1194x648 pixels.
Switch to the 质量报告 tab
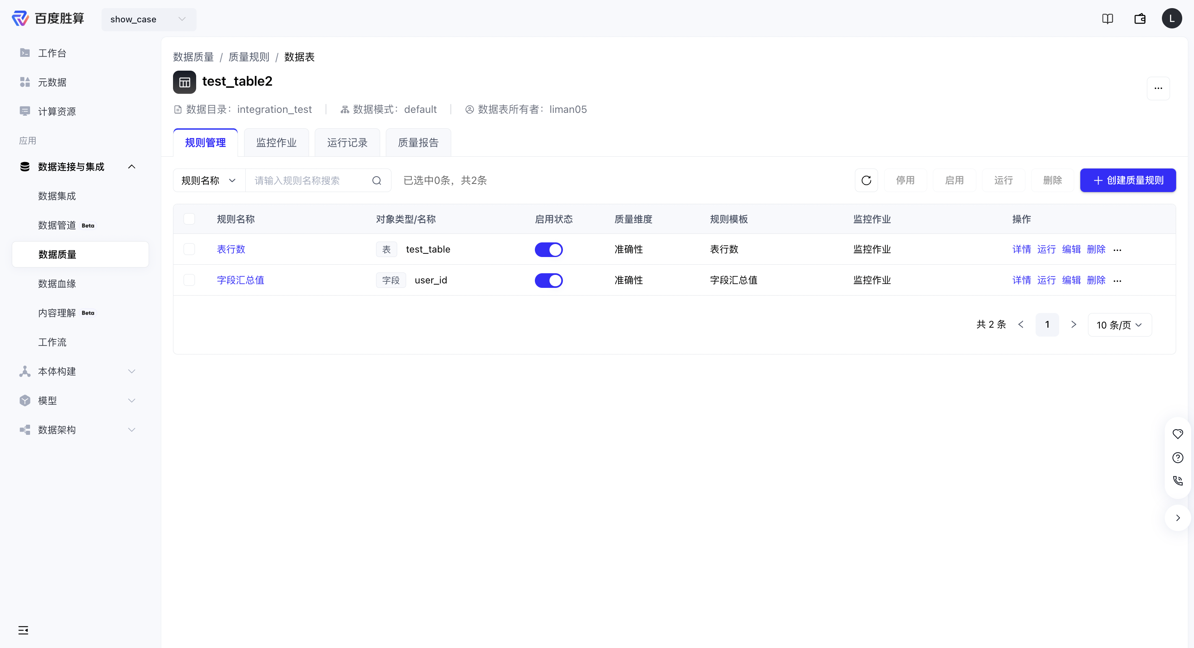418,143
